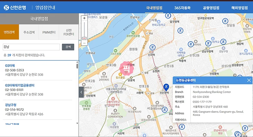The image size is (253, 137).
Task: Click phone number 02-508-8181
Action: pyautogui.click(x=14, y=90)
